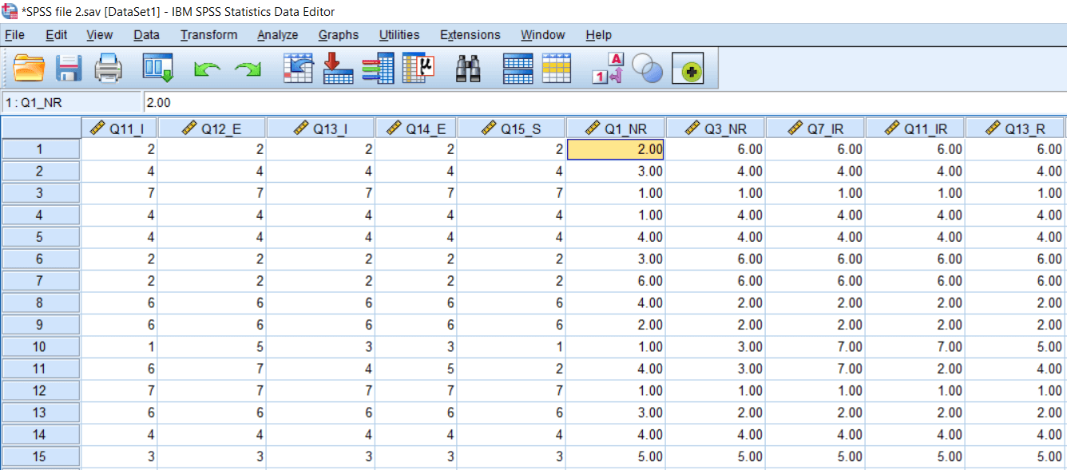Image resolution: width=1067 pixels, height=470 pixels.
Task: Open the Select Cases tool
Action: coord(557,69)
